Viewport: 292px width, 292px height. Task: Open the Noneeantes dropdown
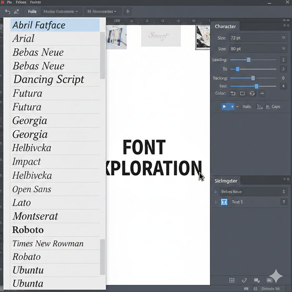pos(103,12)
